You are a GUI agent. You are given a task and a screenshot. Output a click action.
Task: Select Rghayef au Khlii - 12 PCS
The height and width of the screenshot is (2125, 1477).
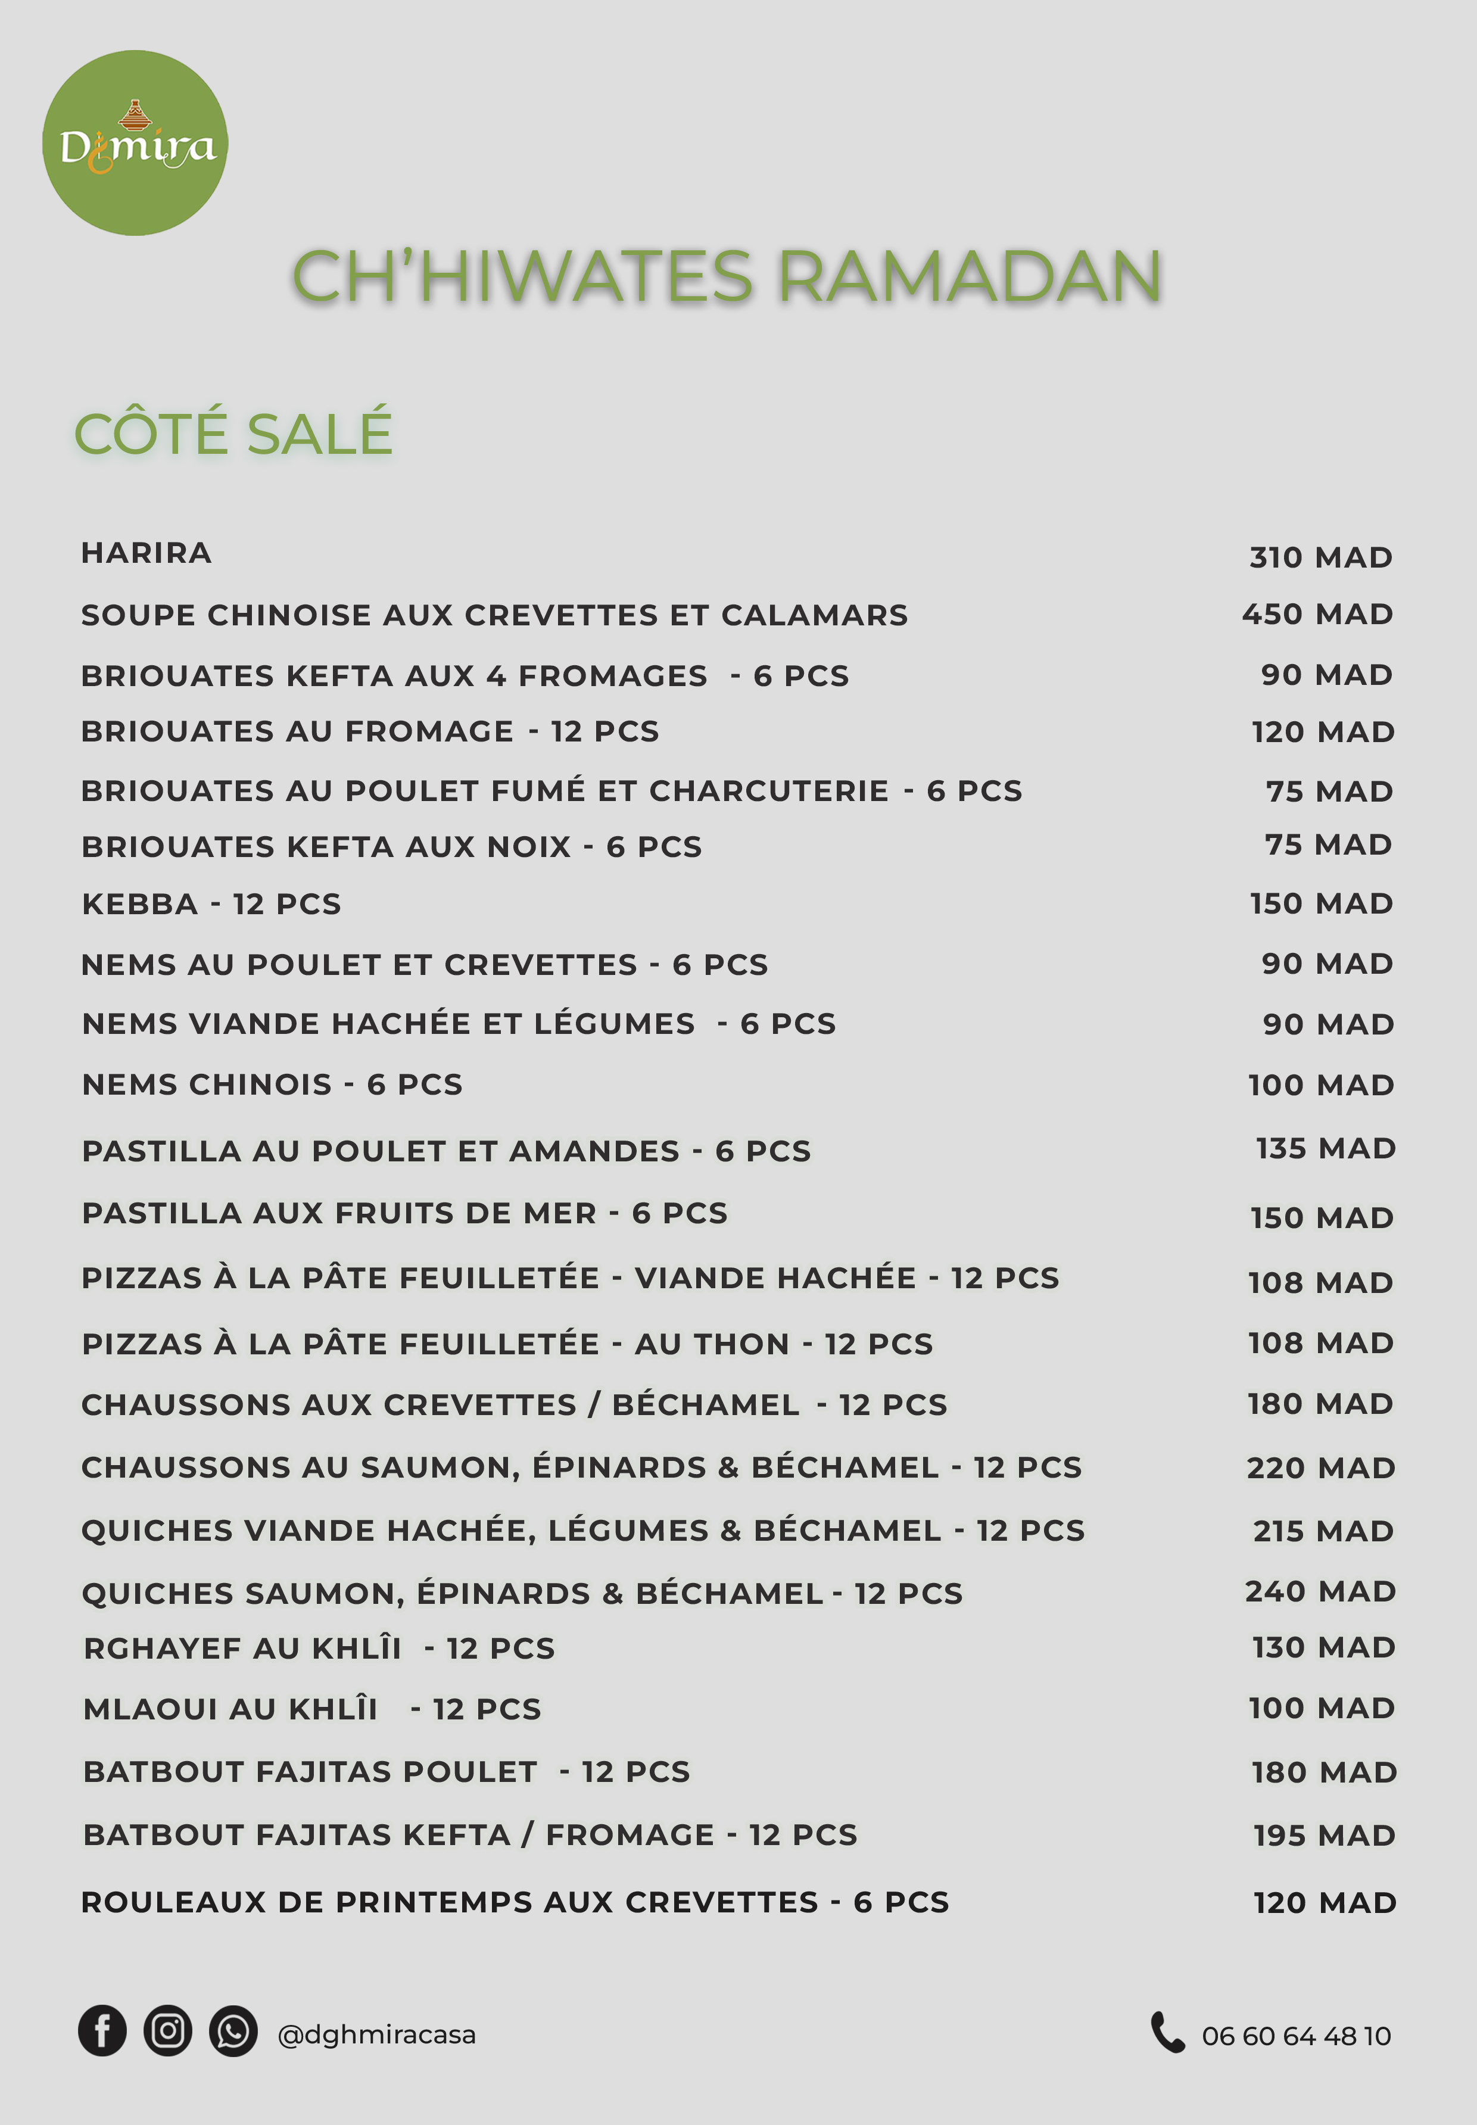coord(319,1647)
